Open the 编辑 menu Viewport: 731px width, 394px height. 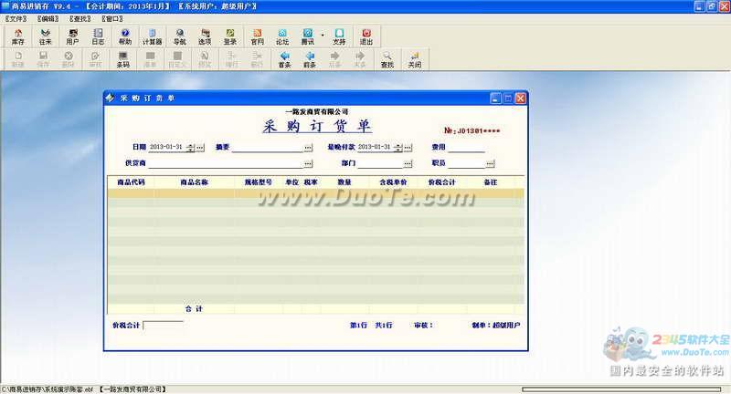(48, 18)
